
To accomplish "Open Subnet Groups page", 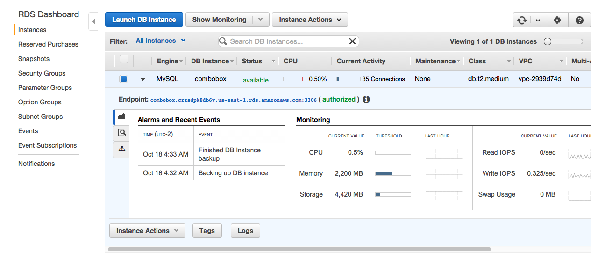I will click(x=40, y=117).
